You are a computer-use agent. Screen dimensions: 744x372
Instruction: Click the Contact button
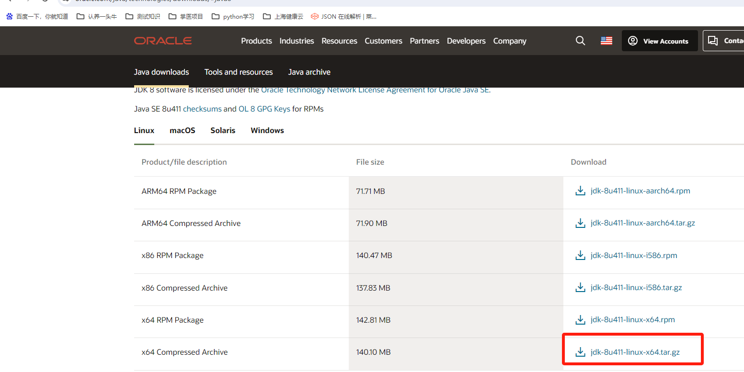[x=724, y=41]
